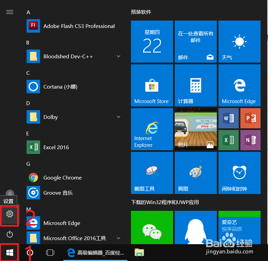Click the letter D section header

click(x=28, y=103)
